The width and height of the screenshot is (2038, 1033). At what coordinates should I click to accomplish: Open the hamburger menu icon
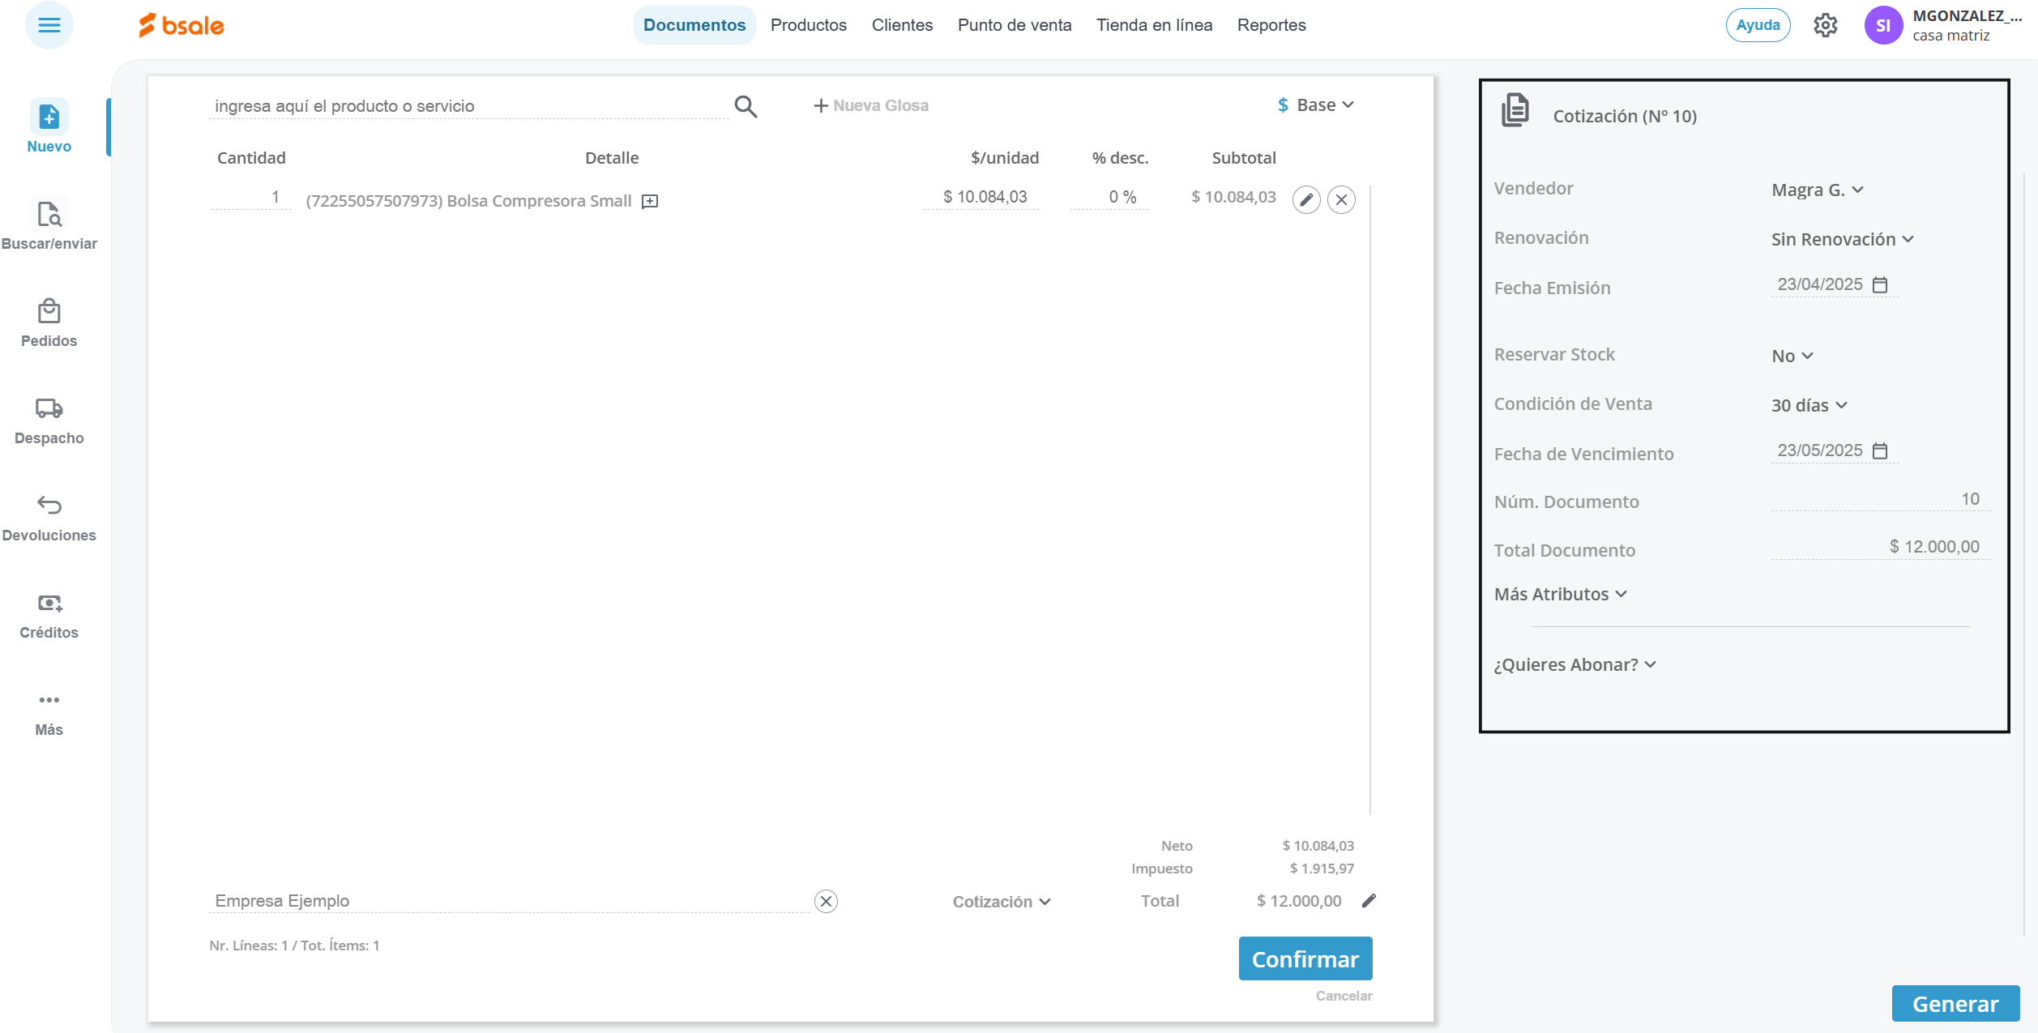[49, 25]
